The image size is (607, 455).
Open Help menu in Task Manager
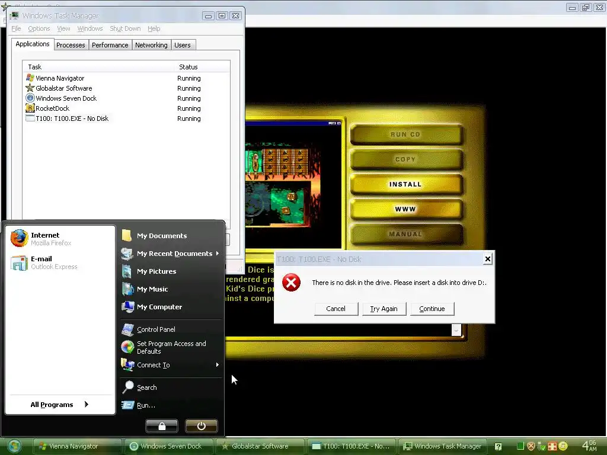coord(154,28)
